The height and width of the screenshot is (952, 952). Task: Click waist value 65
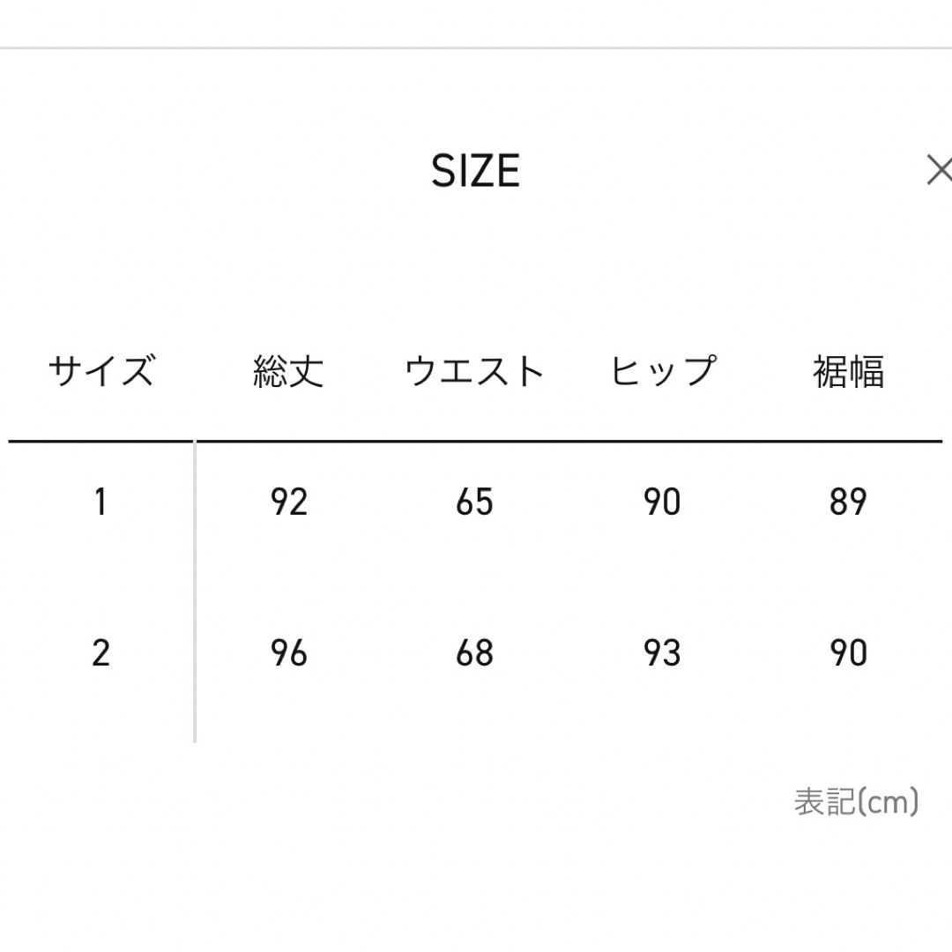pyautogui.click(x=475, y=502)
